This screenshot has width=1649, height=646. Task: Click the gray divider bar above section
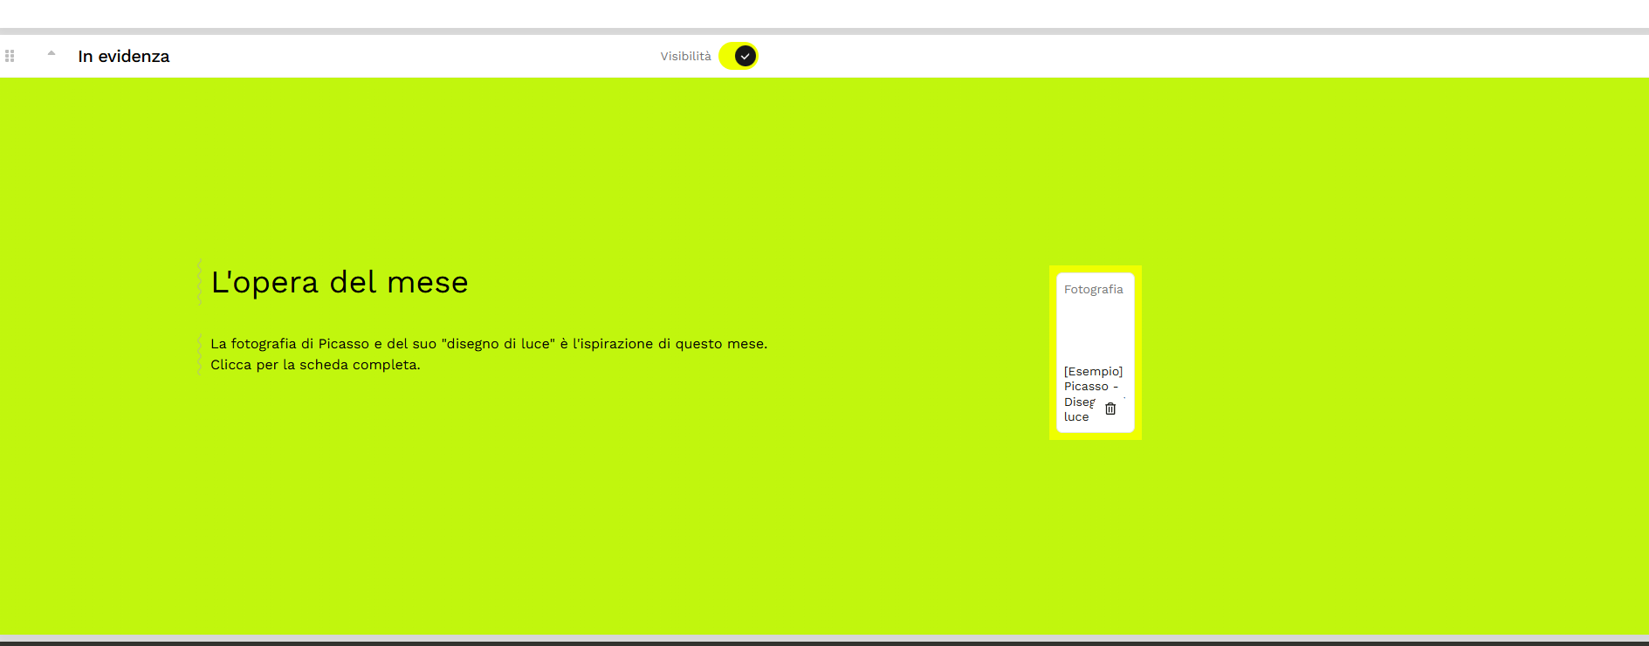coord(824,31)
